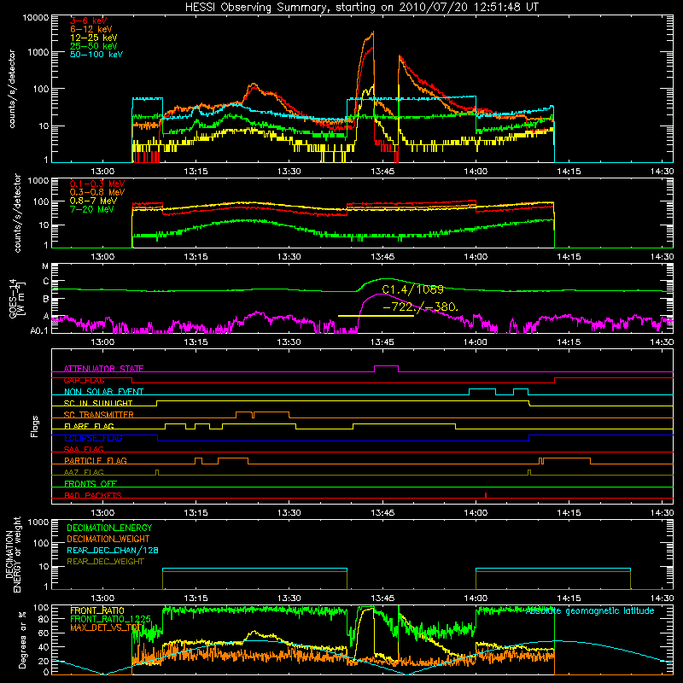Select the orange '0.3-0.8 MeV' legend label

coord(97,192)
